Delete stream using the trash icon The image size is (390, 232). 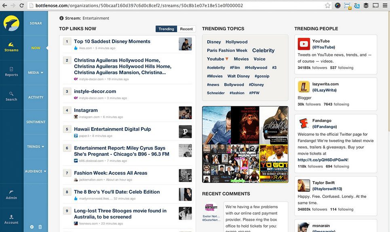point(40,227)
